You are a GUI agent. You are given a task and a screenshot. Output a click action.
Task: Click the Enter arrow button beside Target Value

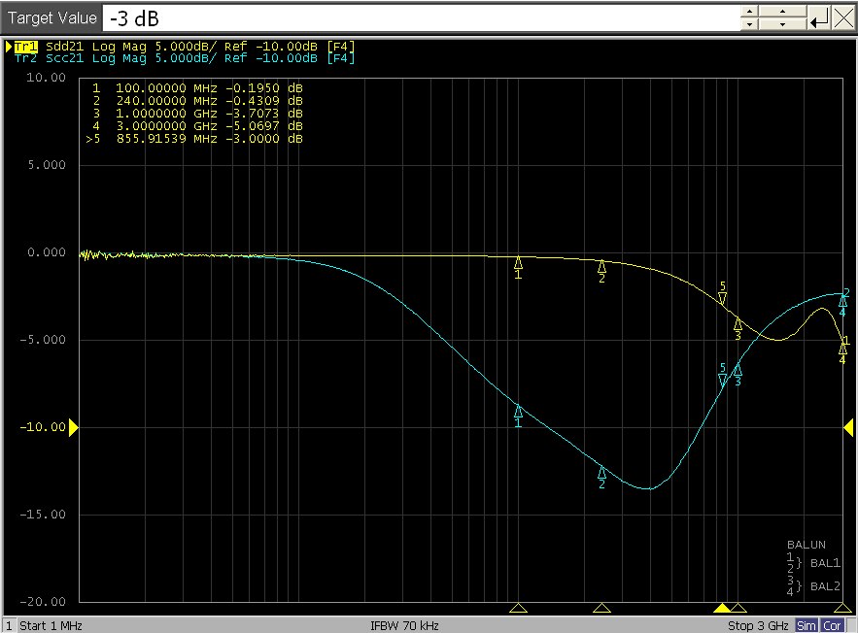(x=819, y=17)
